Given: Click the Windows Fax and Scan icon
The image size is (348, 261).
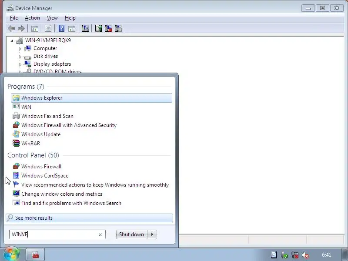Looking at the screenshot, I should pos(16,116).
